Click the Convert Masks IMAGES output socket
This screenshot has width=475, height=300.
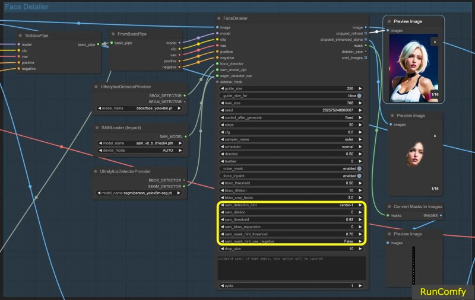pyautogui.click(x=441, y=215)
